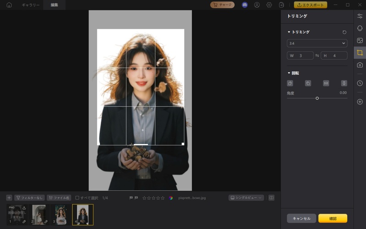
Task: Click the チャージ button
Action: coord(222,5)
